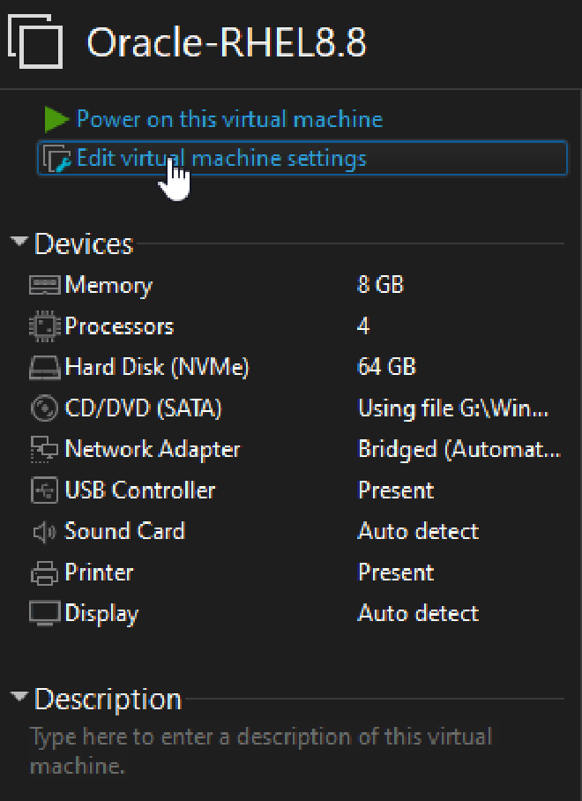
Task: Click the Processors chip icon
Action: pyautogui.click(x=44, y=326)
